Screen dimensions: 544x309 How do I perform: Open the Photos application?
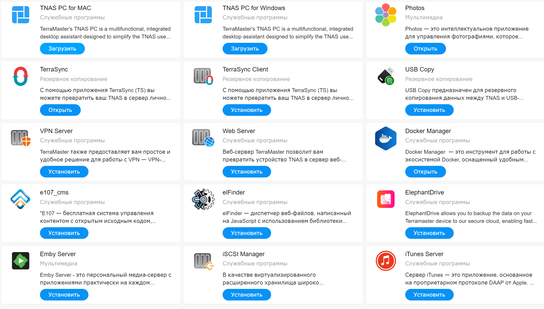tap(425, 49)
